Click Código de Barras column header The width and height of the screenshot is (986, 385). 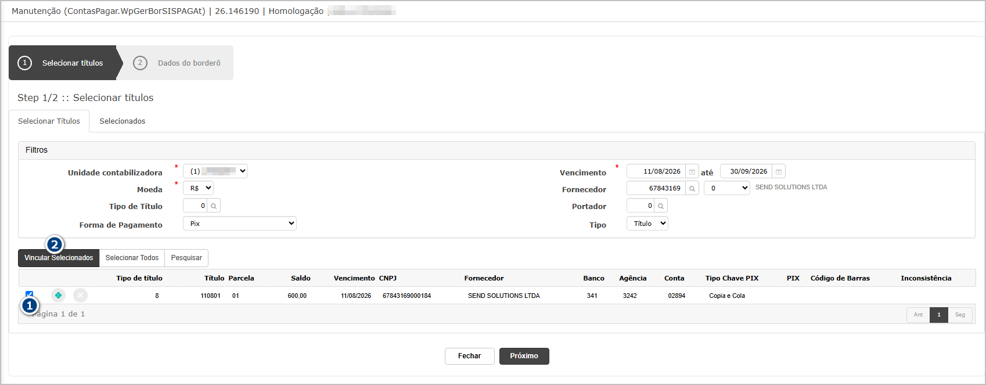840,278
